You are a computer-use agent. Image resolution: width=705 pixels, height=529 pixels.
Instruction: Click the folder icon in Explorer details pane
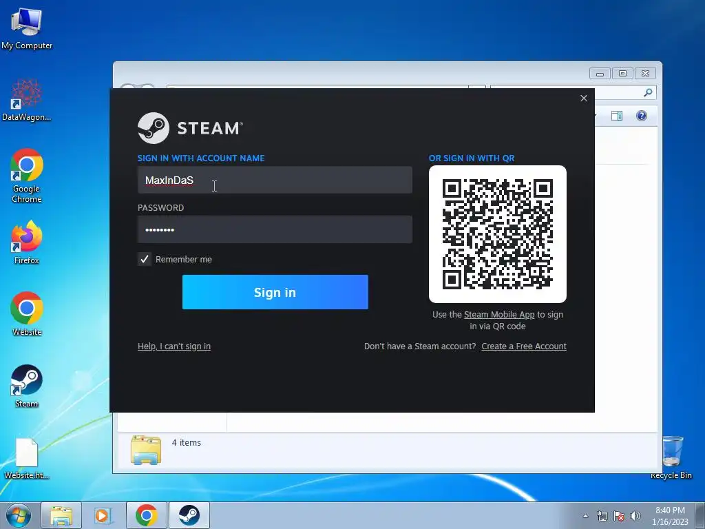pos(146,450)
